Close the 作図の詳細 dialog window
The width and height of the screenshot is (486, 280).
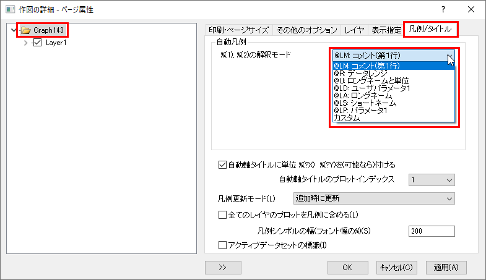pos(471,10)
